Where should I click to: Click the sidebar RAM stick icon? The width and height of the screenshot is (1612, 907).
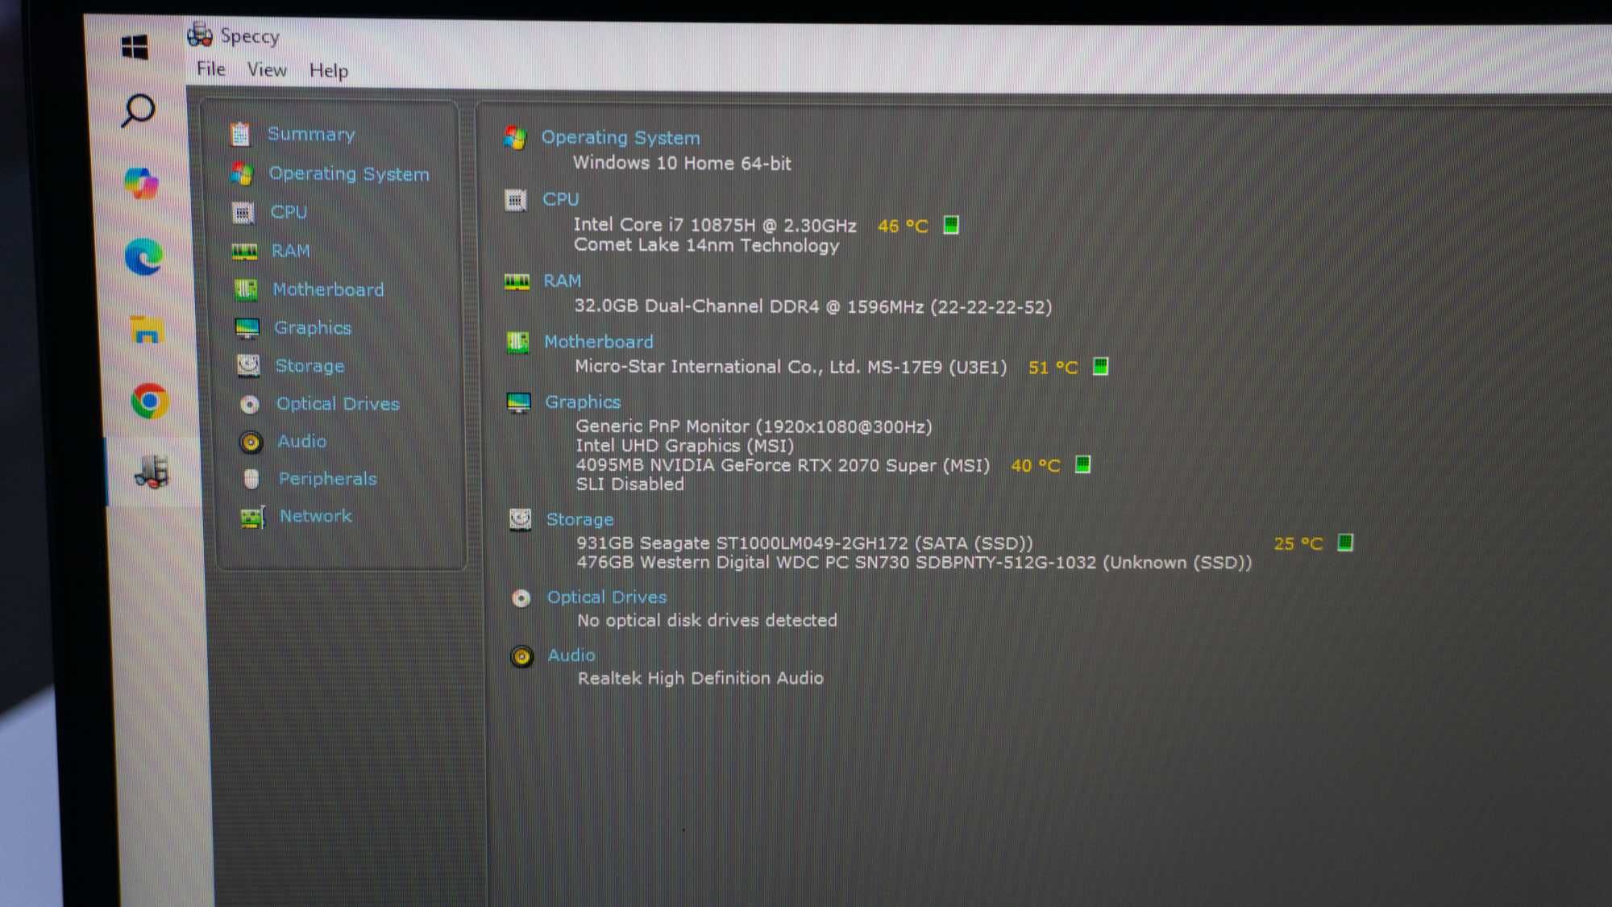(244, 252)
